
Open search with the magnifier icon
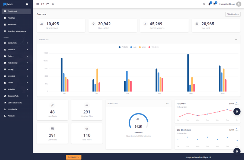[x=204, y=4]
